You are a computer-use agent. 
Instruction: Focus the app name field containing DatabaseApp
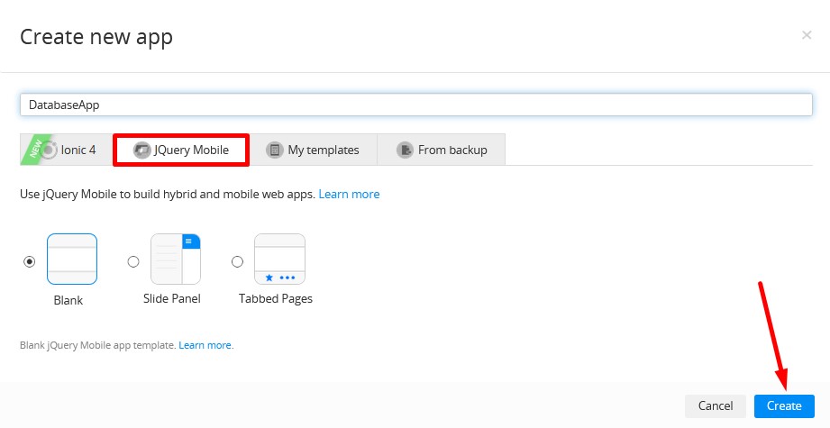[x=416, y=105]
